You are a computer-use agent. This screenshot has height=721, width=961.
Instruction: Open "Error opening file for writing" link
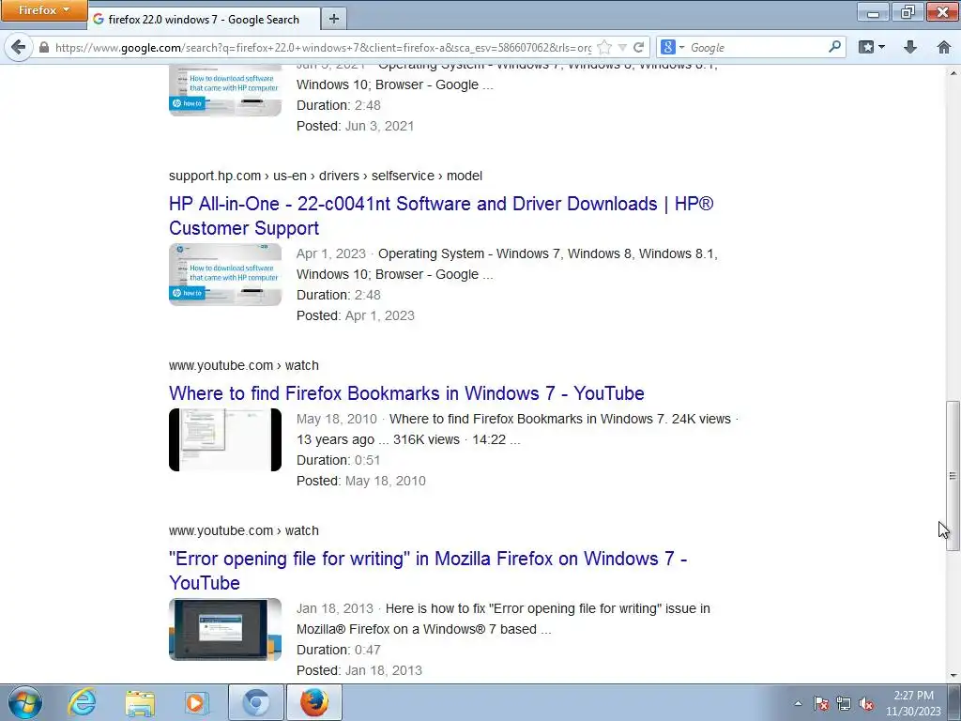coord(428,571)
